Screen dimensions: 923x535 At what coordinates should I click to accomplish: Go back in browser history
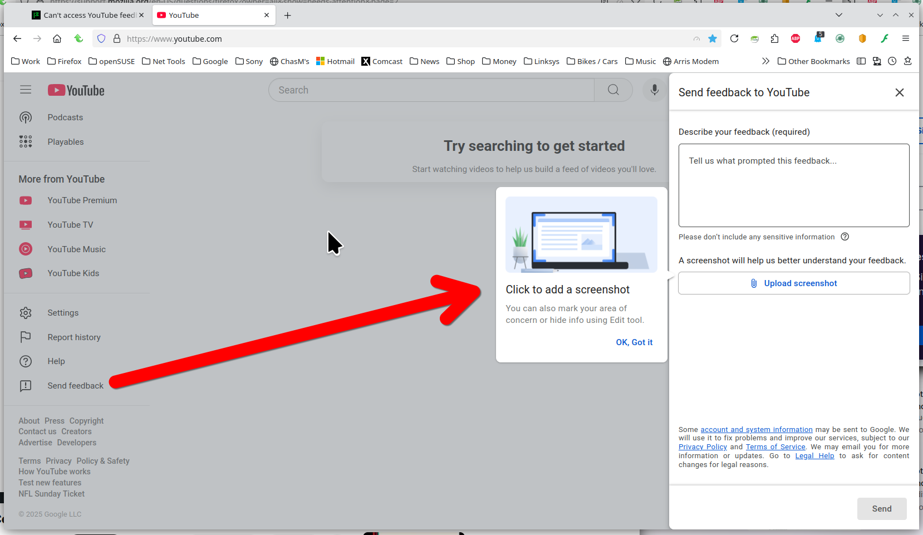point(17,38)
